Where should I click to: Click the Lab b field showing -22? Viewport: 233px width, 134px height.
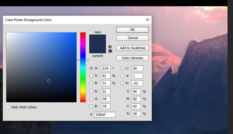coord(137,83)
